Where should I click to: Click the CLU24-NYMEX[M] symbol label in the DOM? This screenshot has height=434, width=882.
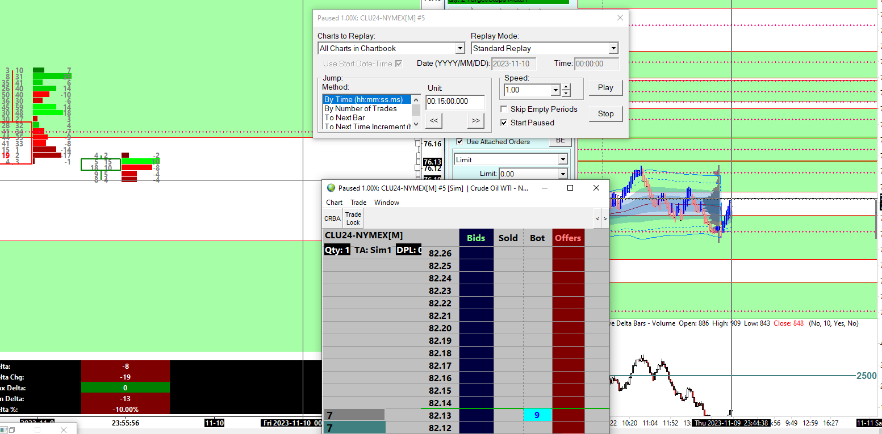[x=363, y=235]
